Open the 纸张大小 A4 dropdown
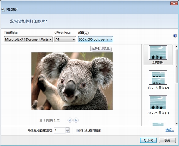Image resolution: width=179 pixels, height=146 pixels. pyautogui.click(x=65, y=39)
